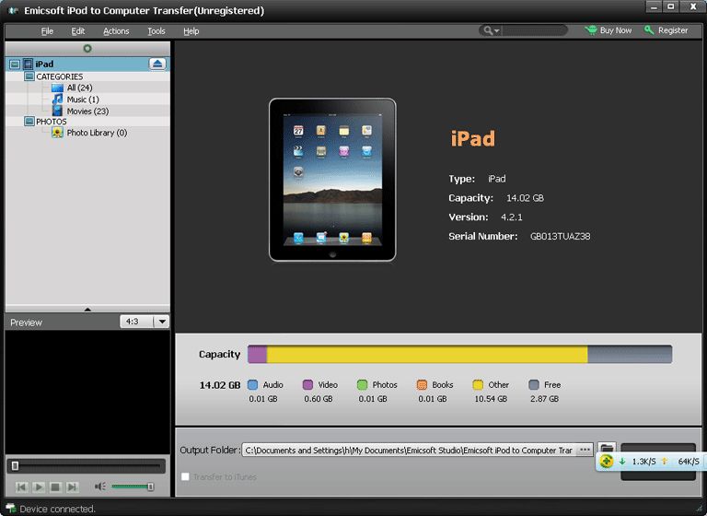The height and width of the screenshot is (516, 707).
Task: Click the version value 4.2.1
Action: coord(511,217)
